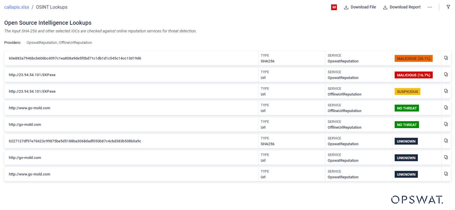Click SHA256 type in the 60e883a hash row
This screenshot has width=455, height=210.
(x=267, y=61)
